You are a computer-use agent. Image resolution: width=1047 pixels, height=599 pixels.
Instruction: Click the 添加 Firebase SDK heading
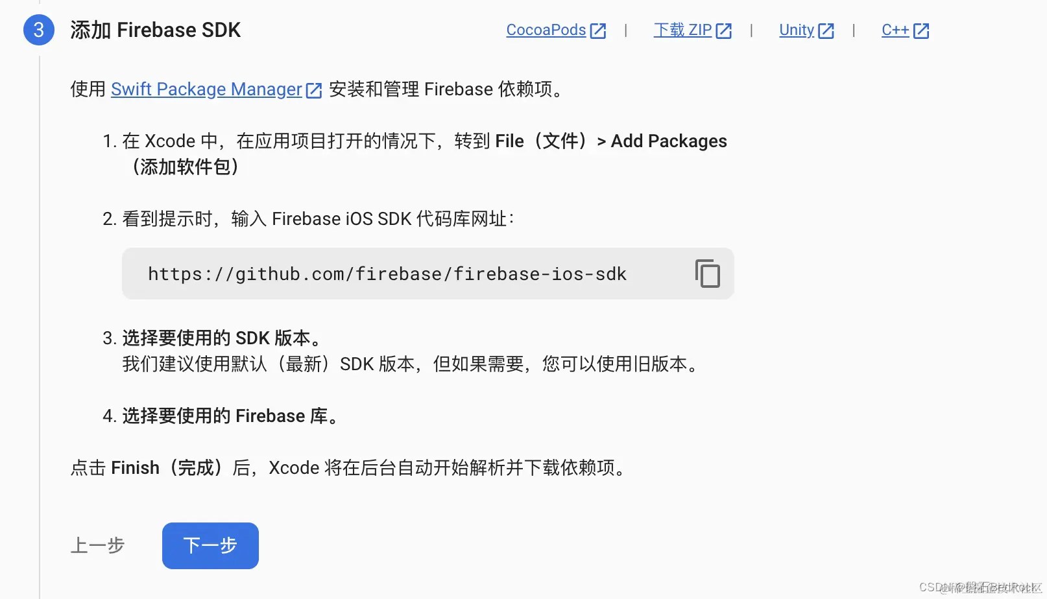(x=156, y=30)
